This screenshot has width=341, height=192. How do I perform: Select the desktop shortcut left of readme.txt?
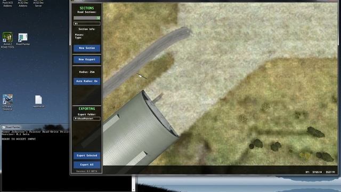click(x=7, y=102)
